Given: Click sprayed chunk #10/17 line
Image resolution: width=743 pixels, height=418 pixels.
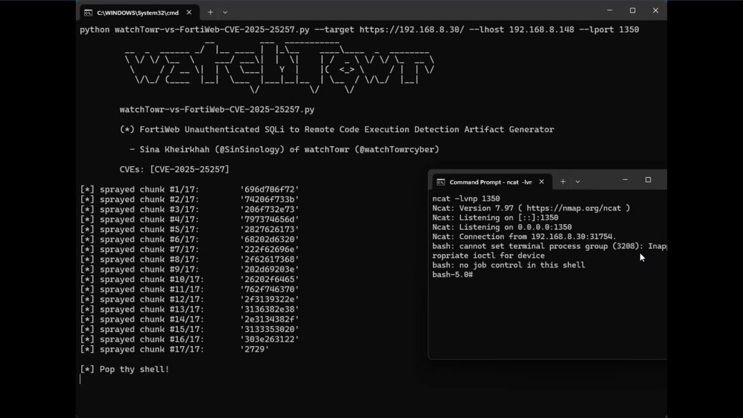Looking at the screenshot, I should click(x=189, y=279).
